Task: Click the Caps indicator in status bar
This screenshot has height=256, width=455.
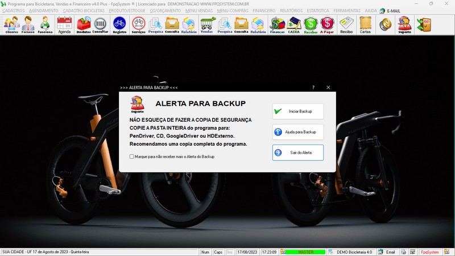Action: click(218, 252)
